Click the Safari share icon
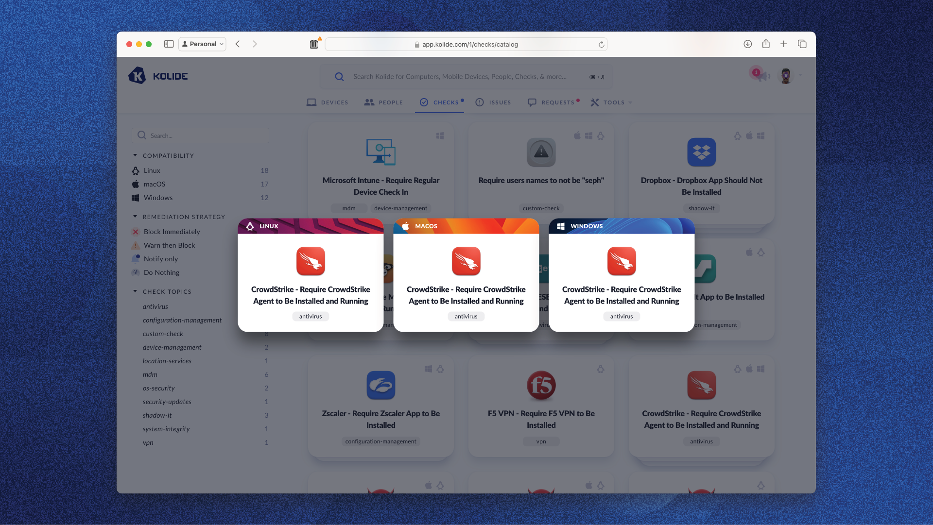Screen dimensions: 933x525 (x=766, y=44)
